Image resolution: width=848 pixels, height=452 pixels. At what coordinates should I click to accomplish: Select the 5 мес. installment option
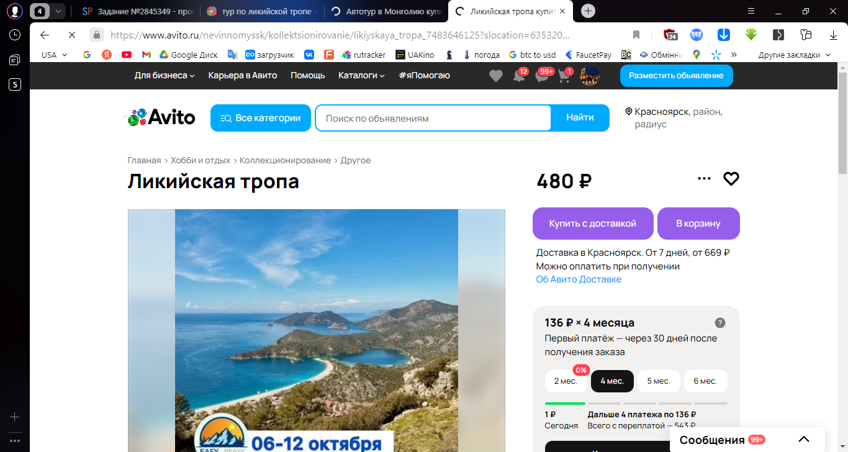click(x=659, y=381)
